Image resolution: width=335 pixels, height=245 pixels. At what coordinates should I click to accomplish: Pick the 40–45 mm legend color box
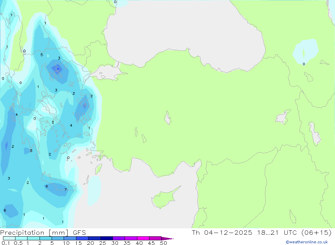click(143, 238)
